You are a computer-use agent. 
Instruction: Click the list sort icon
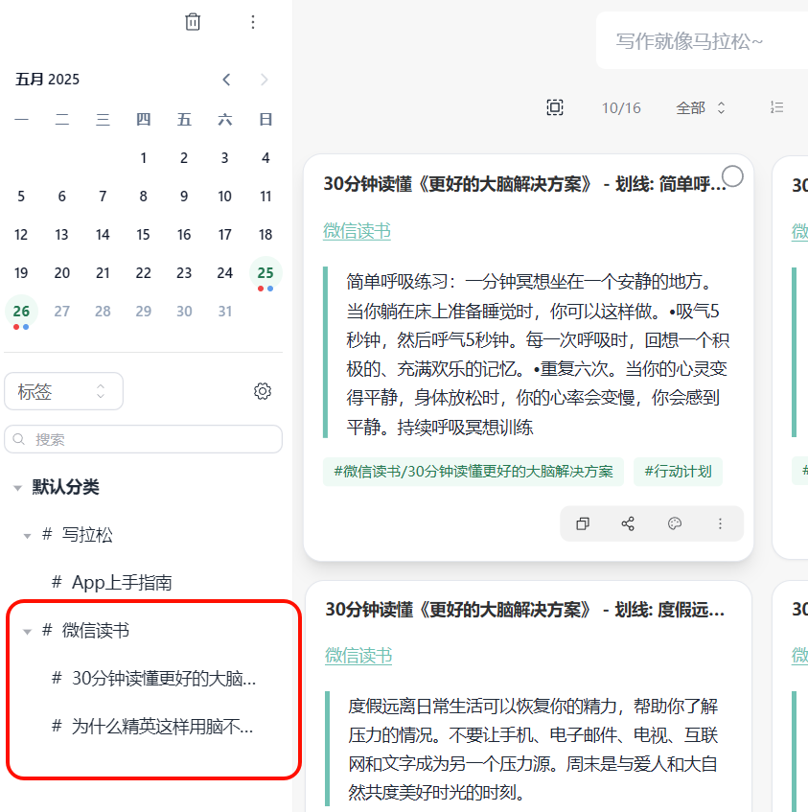[776, 107]
